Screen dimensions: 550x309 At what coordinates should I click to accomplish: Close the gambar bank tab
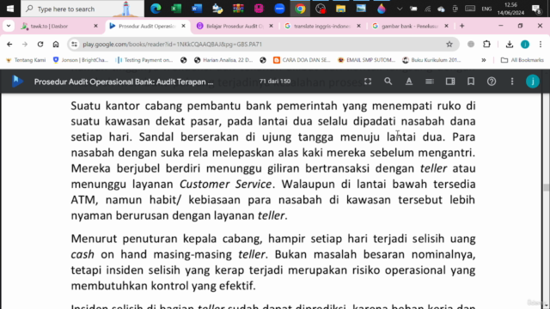point(446,26)
